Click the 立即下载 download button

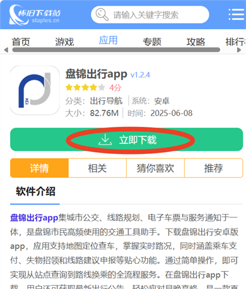pyautogui.click(x=127, y=139)
